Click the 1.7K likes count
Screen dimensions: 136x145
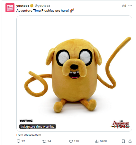click(x=77, y=141)
